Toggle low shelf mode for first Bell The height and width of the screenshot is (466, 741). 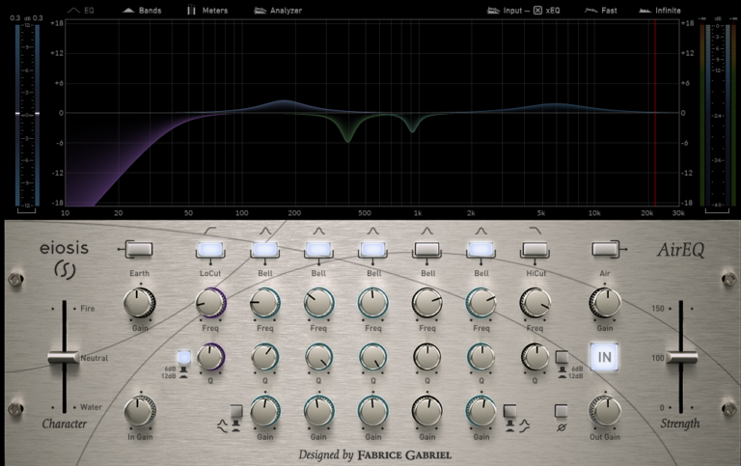[236, 412]
